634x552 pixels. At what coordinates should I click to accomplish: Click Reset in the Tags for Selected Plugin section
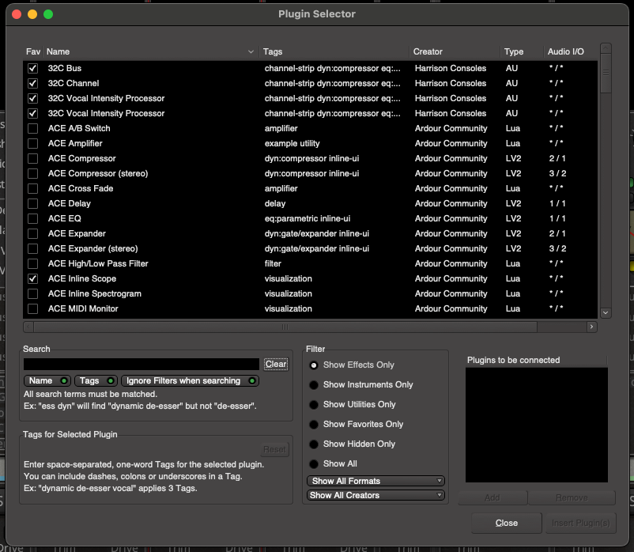274,449
